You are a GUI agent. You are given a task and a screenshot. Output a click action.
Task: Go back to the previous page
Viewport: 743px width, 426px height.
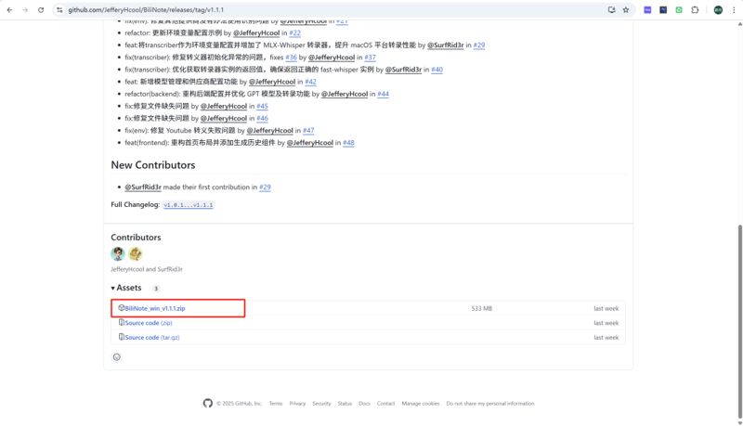[9, 10]
